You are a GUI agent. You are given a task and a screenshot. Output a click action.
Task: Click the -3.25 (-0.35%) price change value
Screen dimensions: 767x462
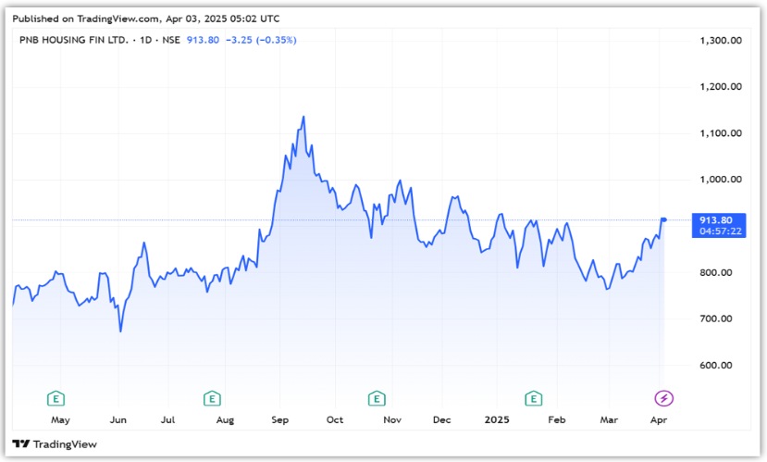coord(261,40)
